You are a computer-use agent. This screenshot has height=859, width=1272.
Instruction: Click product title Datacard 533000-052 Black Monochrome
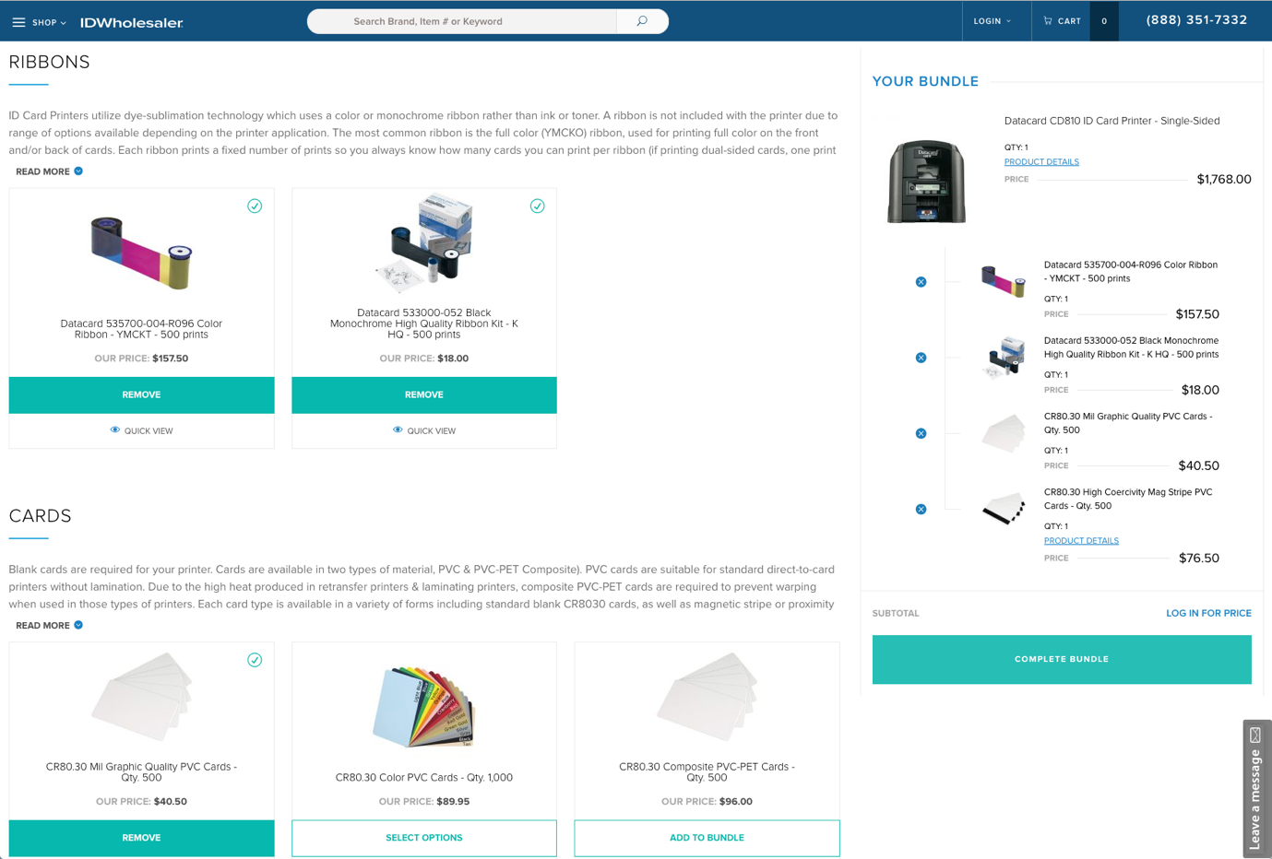[424, 324]
